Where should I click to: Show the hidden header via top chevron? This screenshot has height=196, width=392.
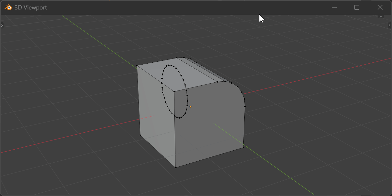381,16
